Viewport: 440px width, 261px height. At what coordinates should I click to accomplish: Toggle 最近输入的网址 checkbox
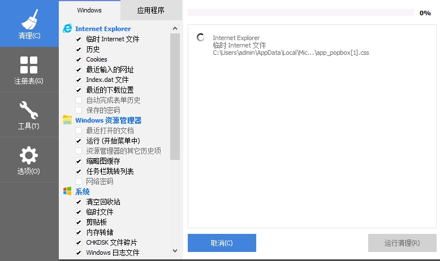(79, 69)
